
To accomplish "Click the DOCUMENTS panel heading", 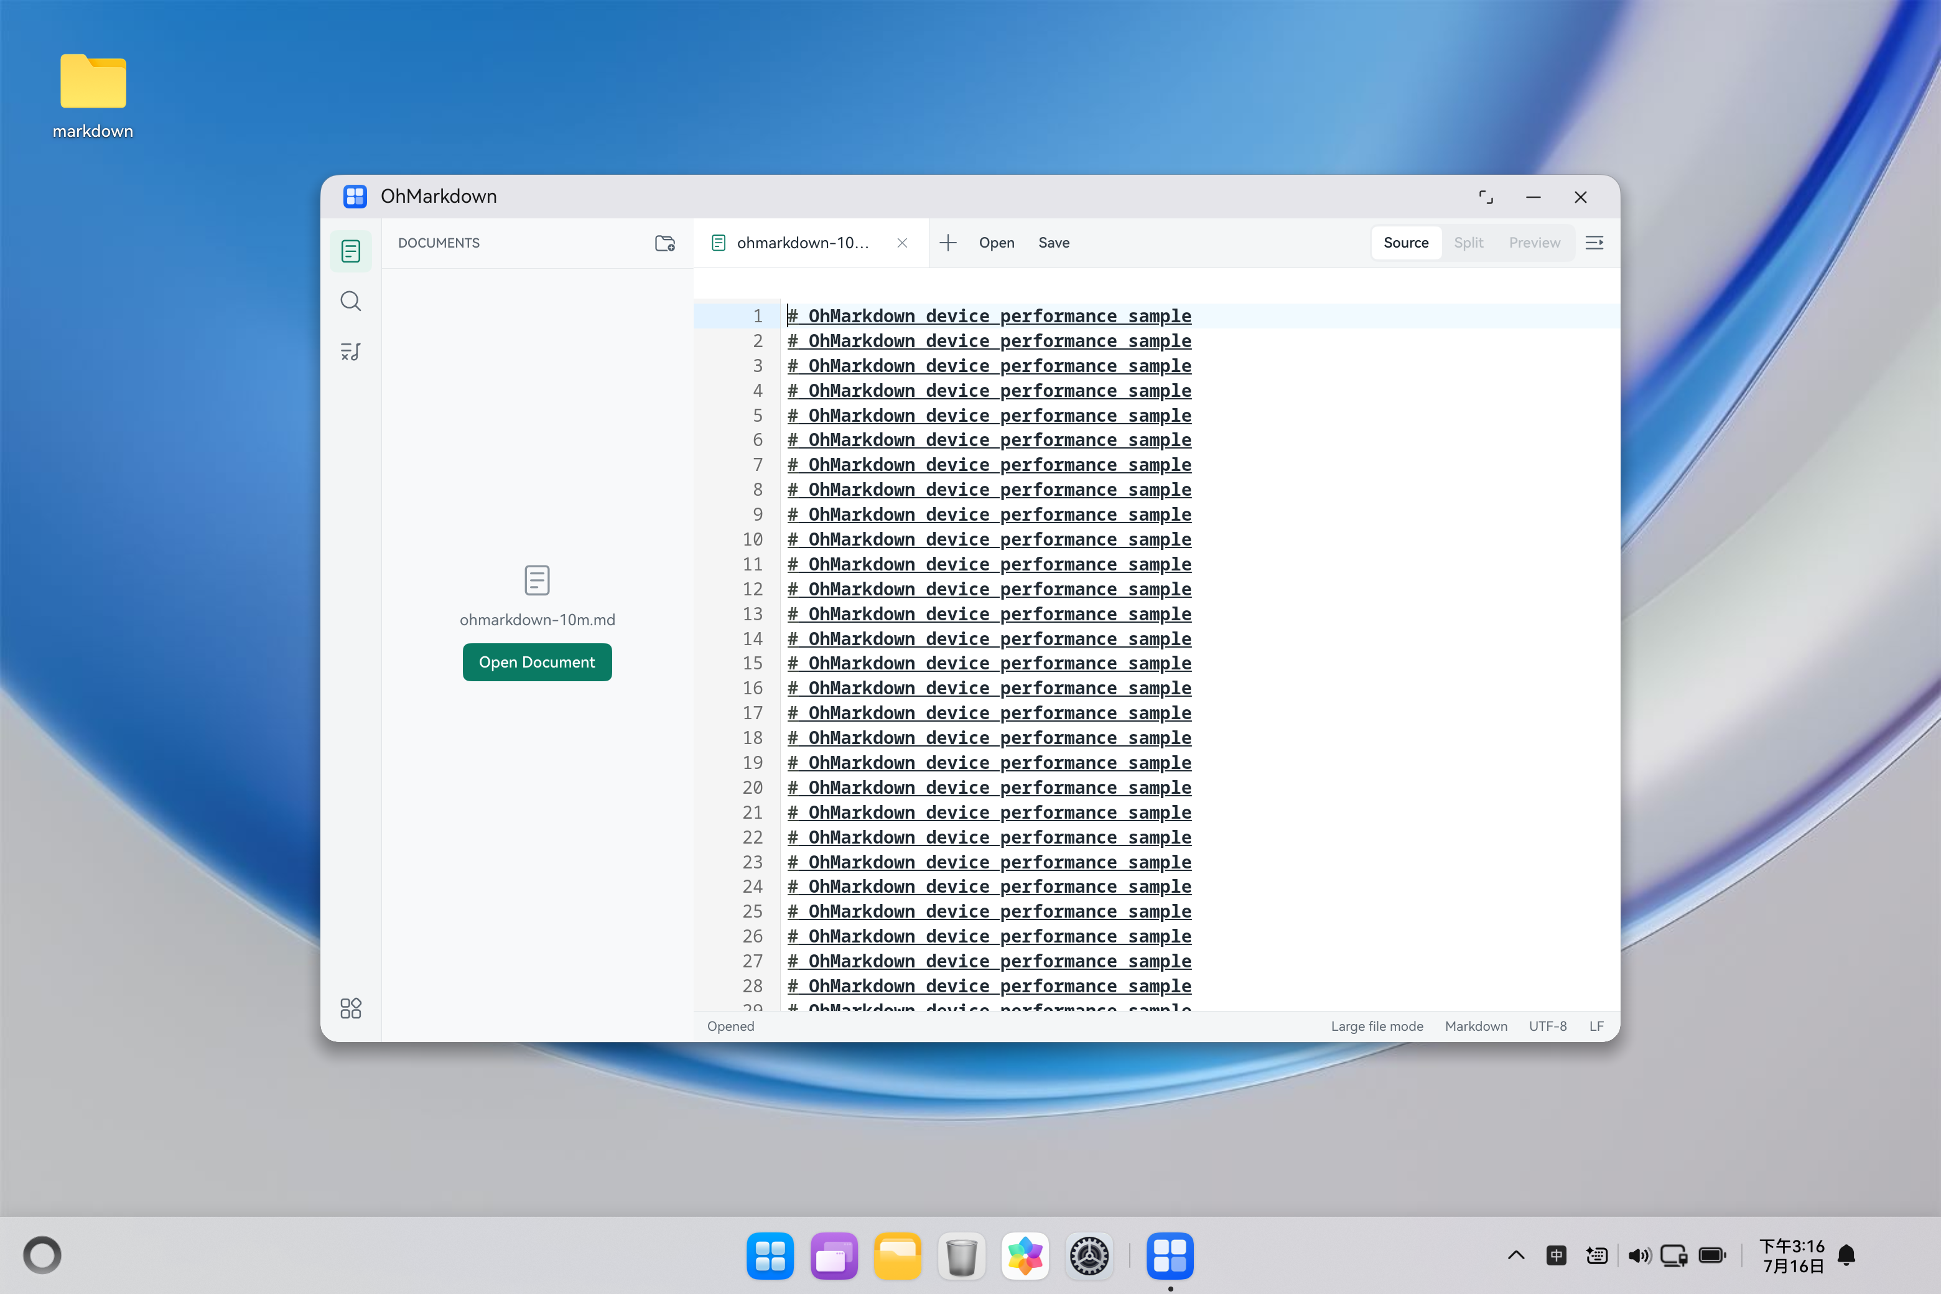I will click(438, 243).
